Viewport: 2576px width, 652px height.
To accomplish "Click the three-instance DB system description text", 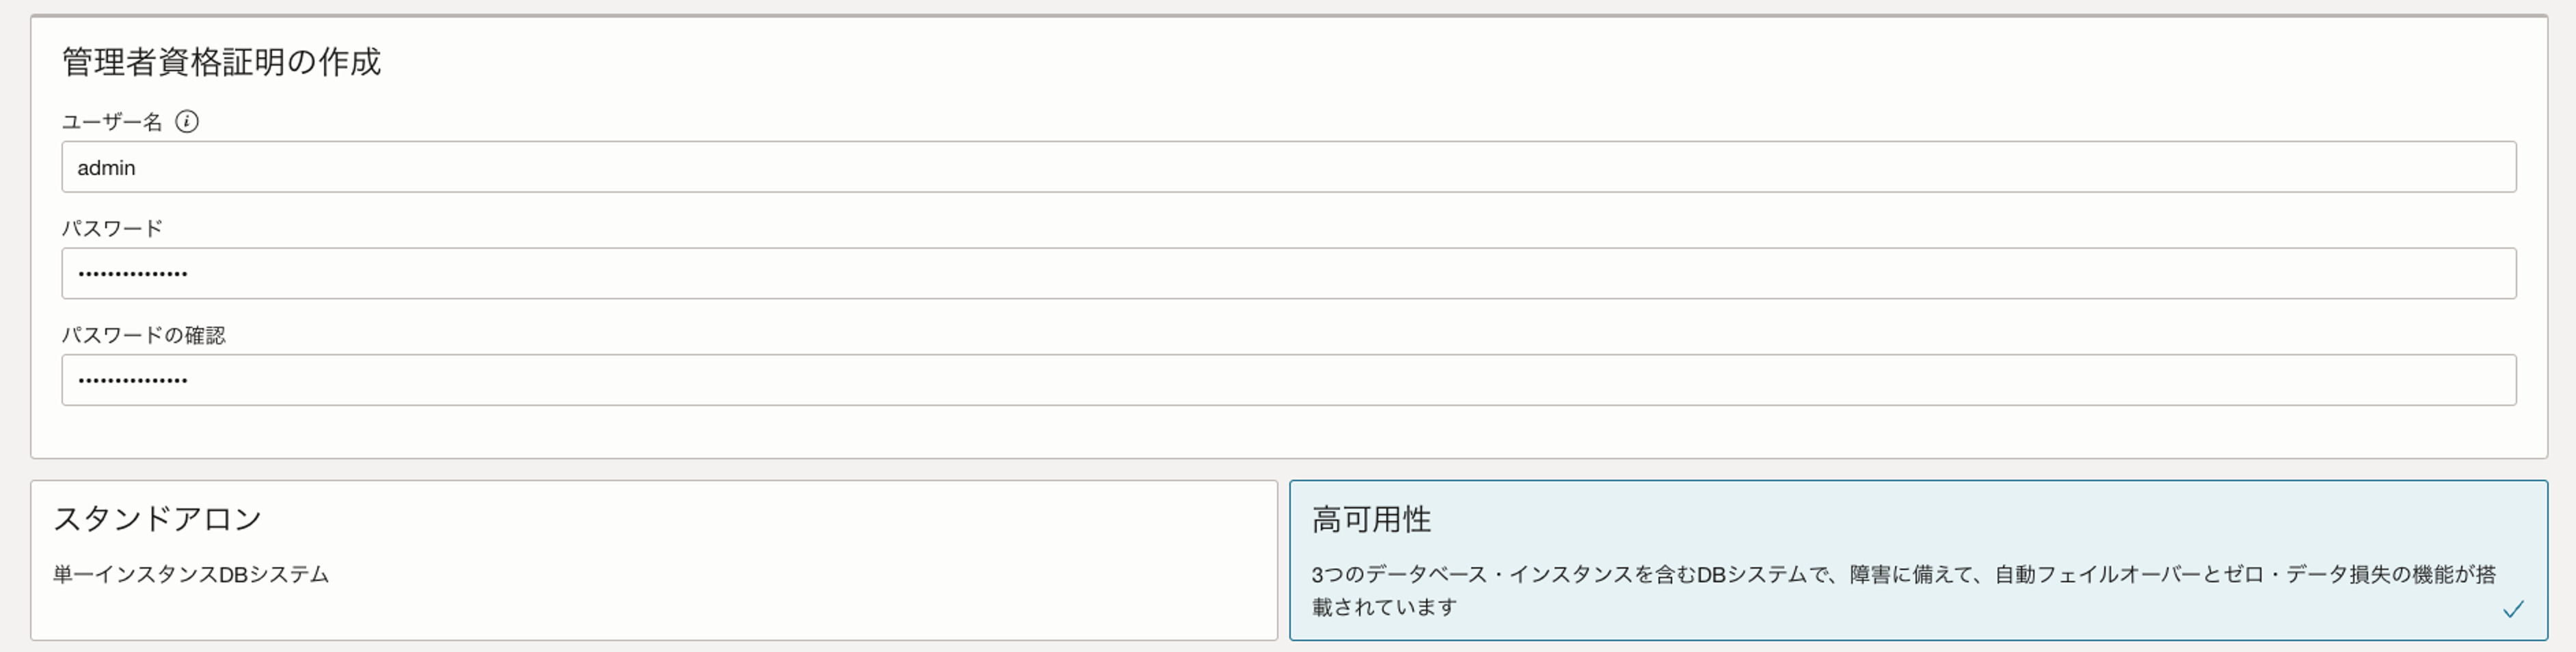I will pyautogui.click(x=1900, y=575).
